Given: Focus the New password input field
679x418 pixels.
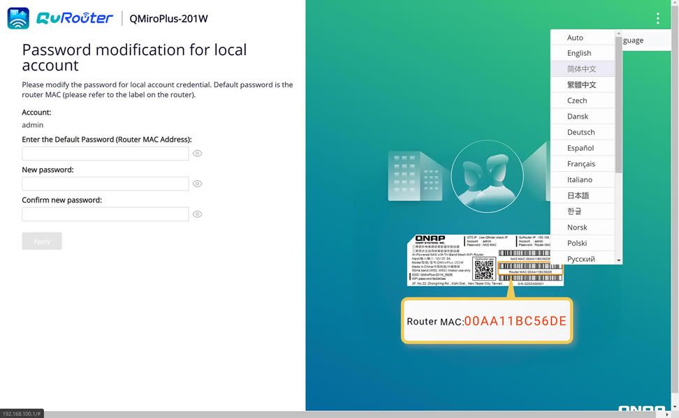Looking at the screenshot, I should coord(105,184).
